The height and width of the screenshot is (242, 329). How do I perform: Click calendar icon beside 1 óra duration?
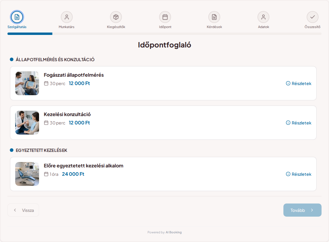coord(46,174)
